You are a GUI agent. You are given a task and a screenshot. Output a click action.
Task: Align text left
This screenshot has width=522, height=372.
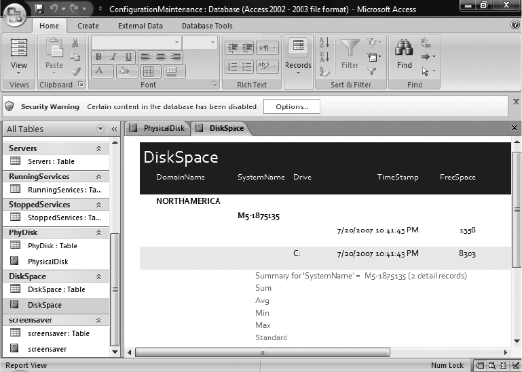click(145, 57)
